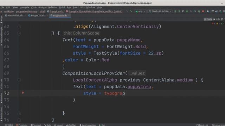Open the Terminal tool window
Image resolution: width=225 pixels, height=126 pixels.
coord(36,125)
